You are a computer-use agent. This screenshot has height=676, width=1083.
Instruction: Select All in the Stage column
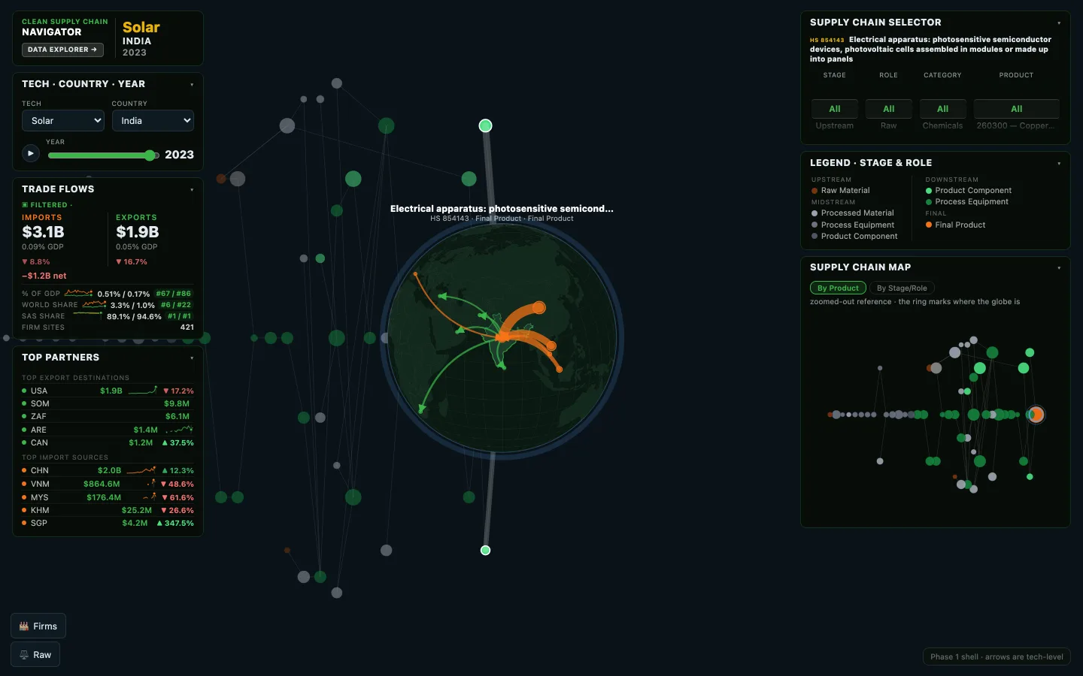coord(835,109)
